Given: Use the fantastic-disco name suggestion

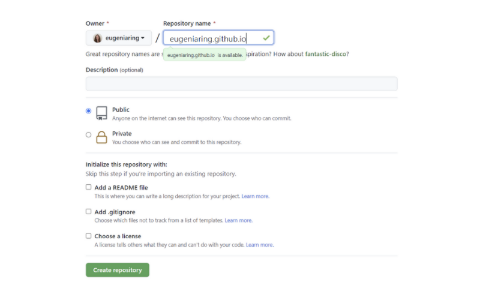Looking at the screenshot, I should point(326,54).
